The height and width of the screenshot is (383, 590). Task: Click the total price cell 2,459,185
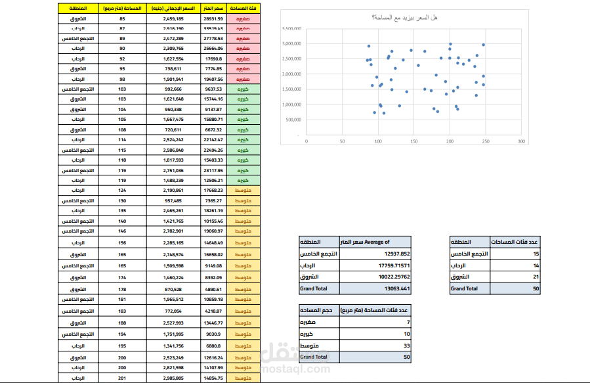click(x=173, y=18)
